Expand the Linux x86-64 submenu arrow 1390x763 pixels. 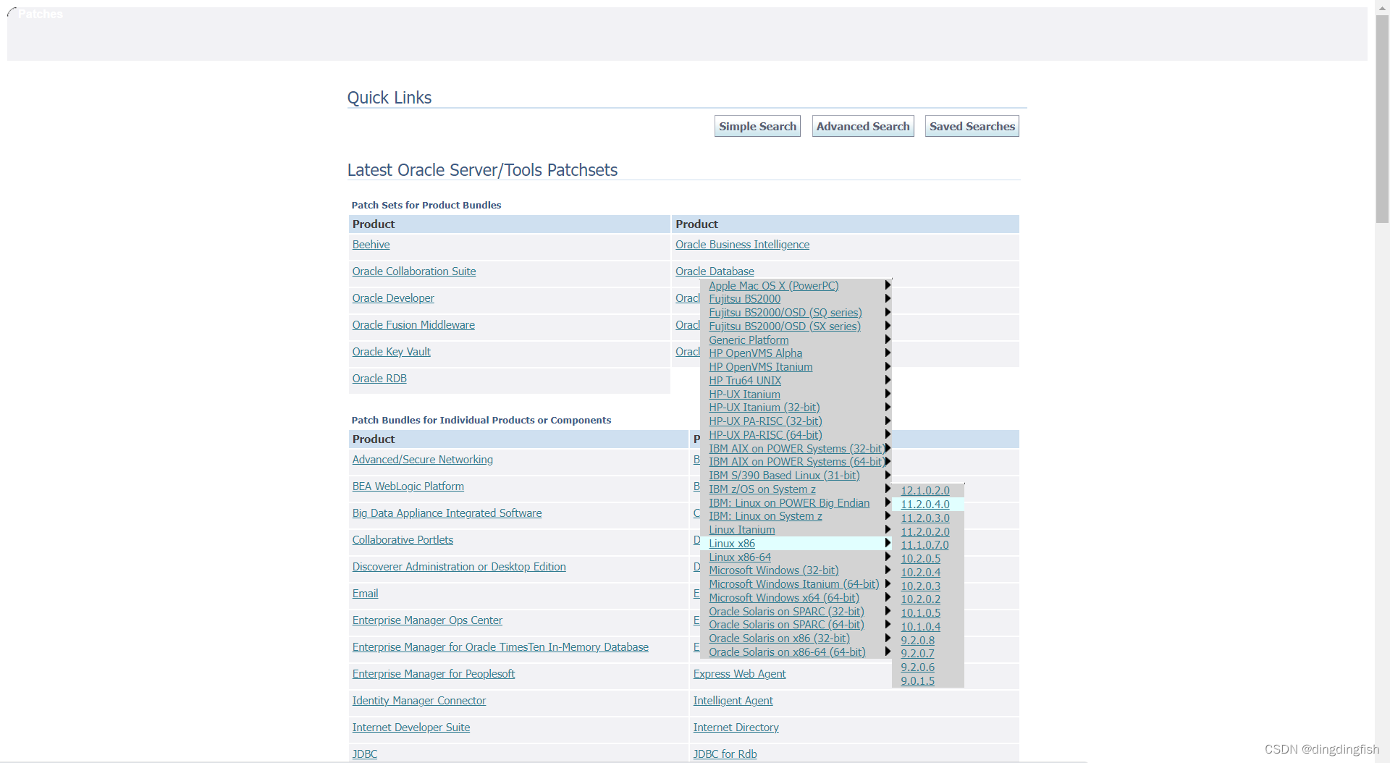coord(888,557)
